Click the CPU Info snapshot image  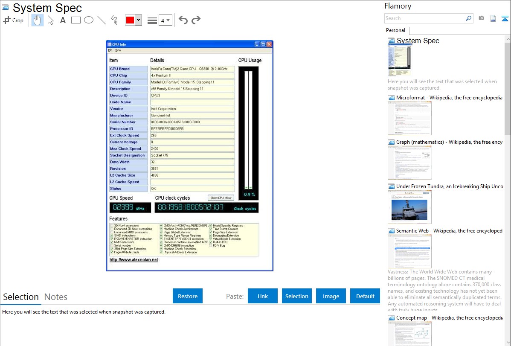[189, 156]
